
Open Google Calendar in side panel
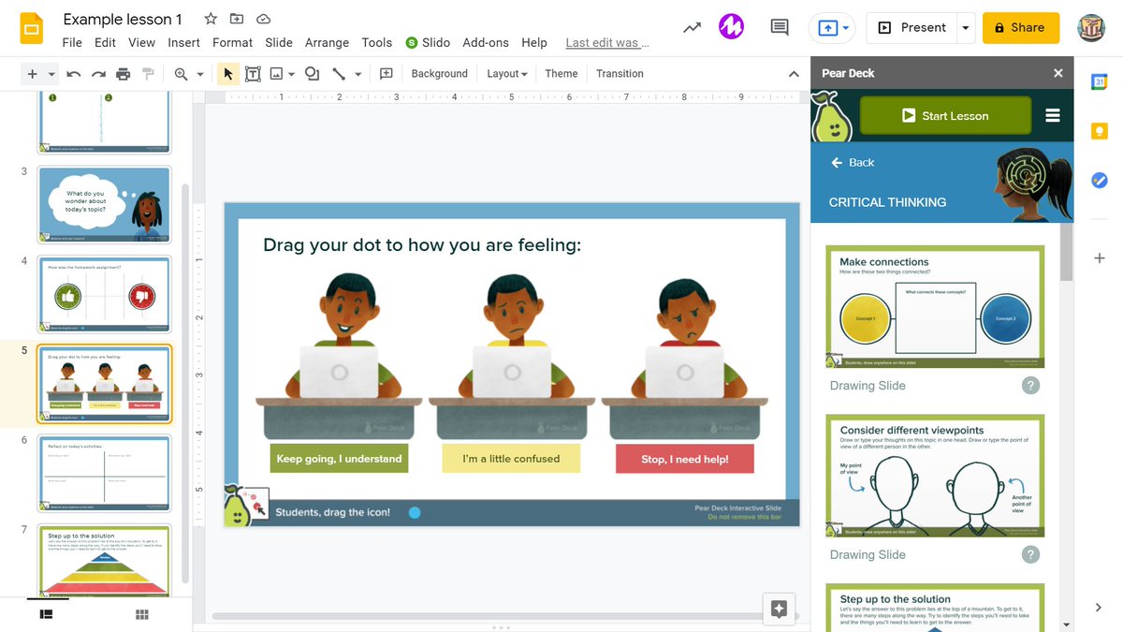(x=1100, y=82)
